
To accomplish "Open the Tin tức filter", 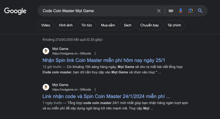I will pos(87,25).
